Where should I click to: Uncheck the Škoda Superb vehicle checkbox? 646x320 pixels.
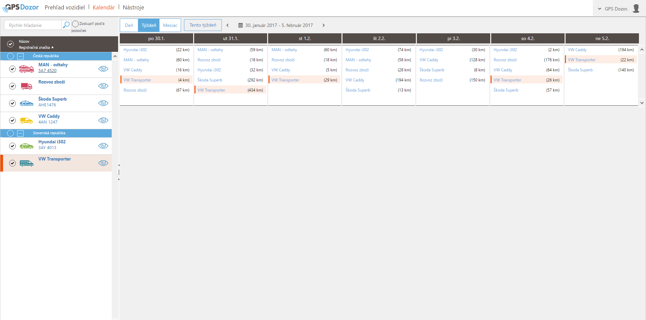12,103
